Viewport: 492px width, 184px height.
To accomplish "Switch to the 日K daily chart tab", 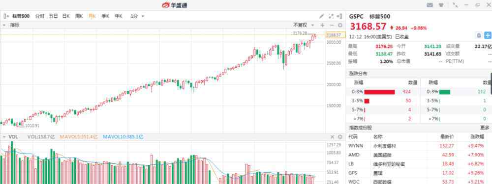I will (66, 16).
